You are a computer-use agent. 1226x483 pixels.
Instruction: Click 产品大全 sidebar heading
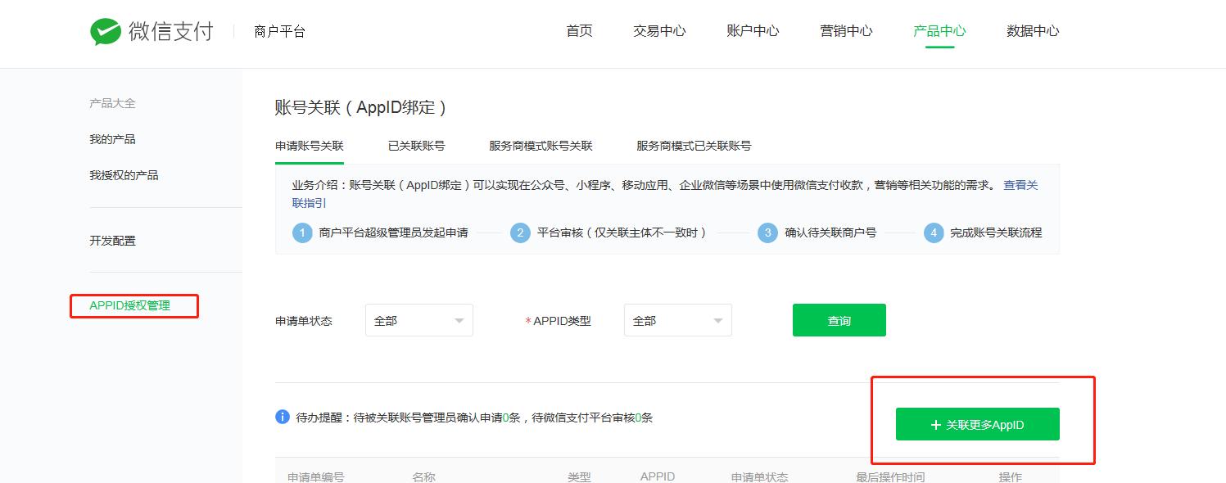tap(112, 103)
